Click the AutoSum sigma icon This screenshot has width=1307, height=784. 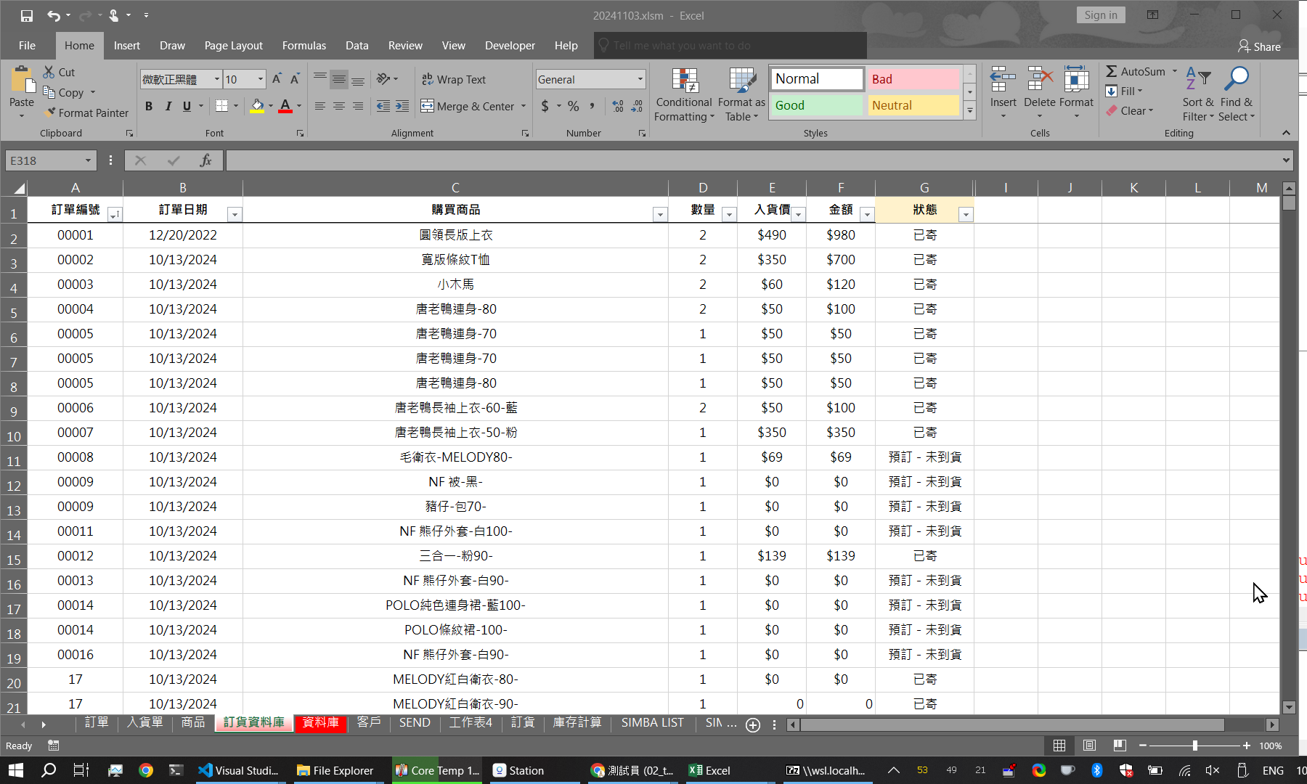[x=1112, y=71]
